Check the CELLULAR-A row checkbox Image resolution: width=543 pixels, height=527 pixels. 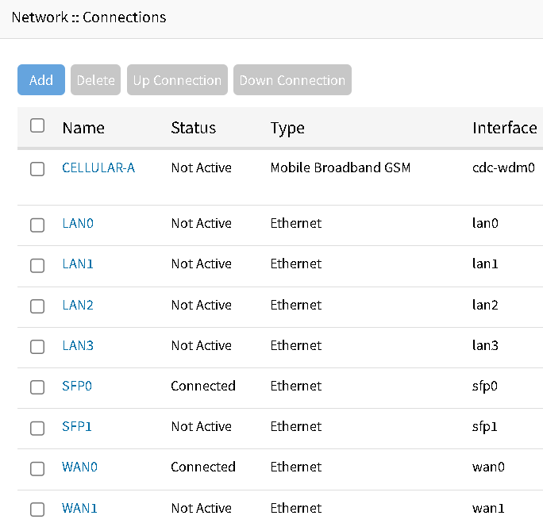point(37,169)
